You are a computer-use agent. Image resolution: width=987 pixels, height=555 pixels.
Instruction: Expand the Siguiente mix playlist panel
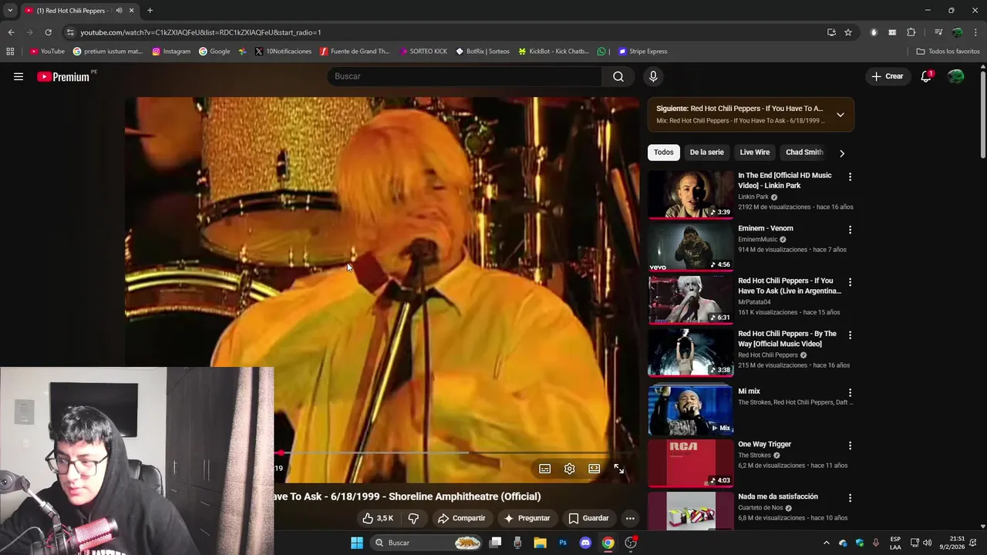[x=840, y=115]
